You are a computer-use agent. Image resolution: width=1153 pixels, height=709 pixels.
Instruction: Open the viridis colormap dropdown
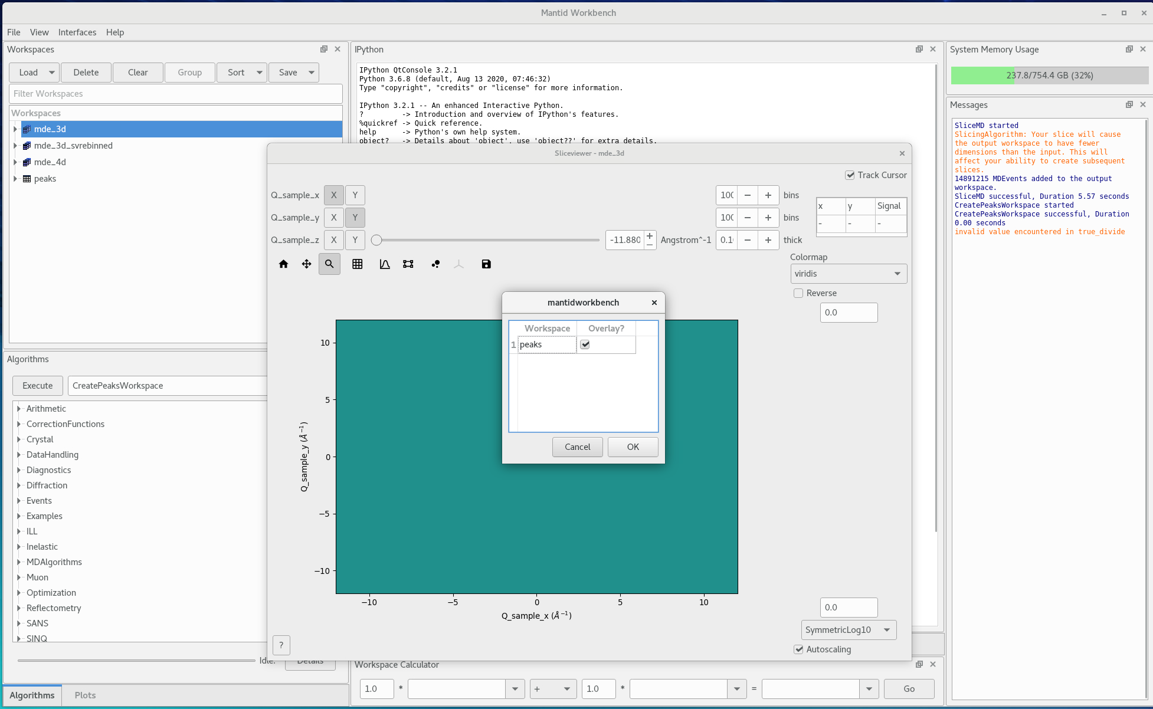pos(848,274)
